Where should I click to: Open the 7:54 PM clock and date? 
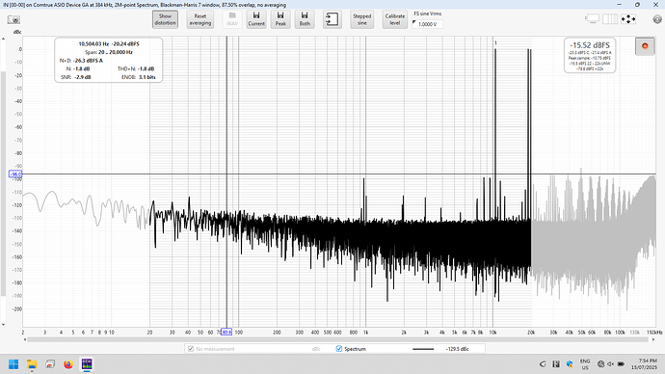(x=644, y=363)
